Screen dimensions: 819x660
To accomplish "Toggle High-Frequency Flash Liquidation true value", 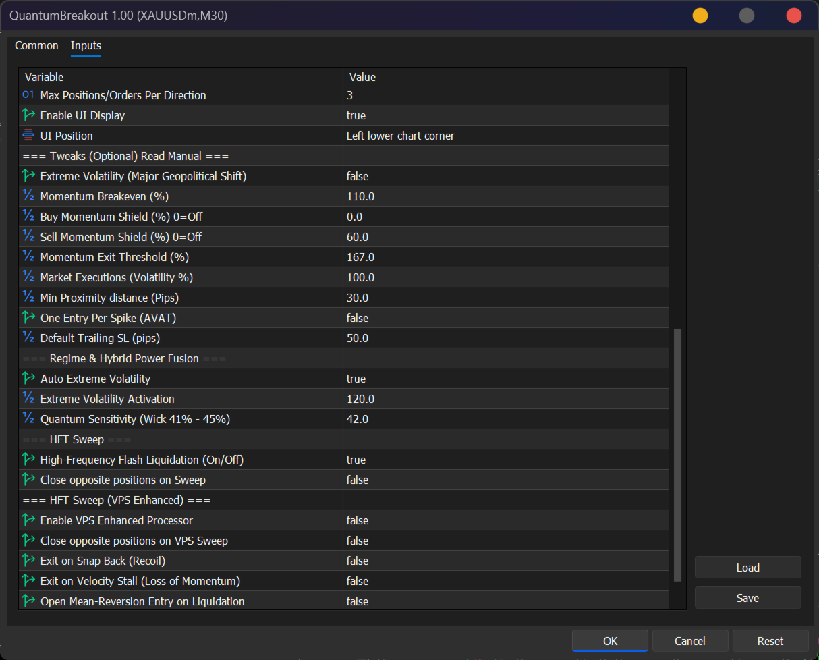I will [x=505, y=460].
